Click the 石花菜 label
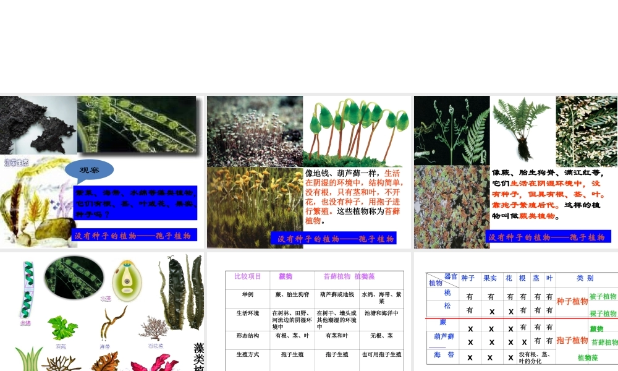 [156, 346]
